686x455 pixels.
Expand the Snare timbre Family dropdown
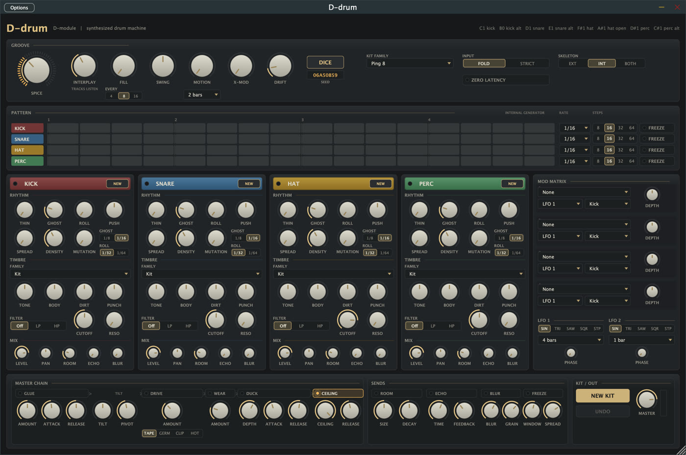pos(201,274)
